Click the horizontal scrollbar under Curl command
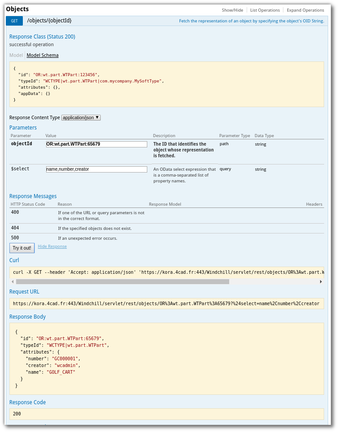 (x=123, y=281)
